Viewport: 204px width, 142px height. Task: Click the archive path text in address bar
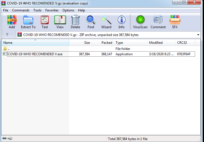[x=81, y=35]
